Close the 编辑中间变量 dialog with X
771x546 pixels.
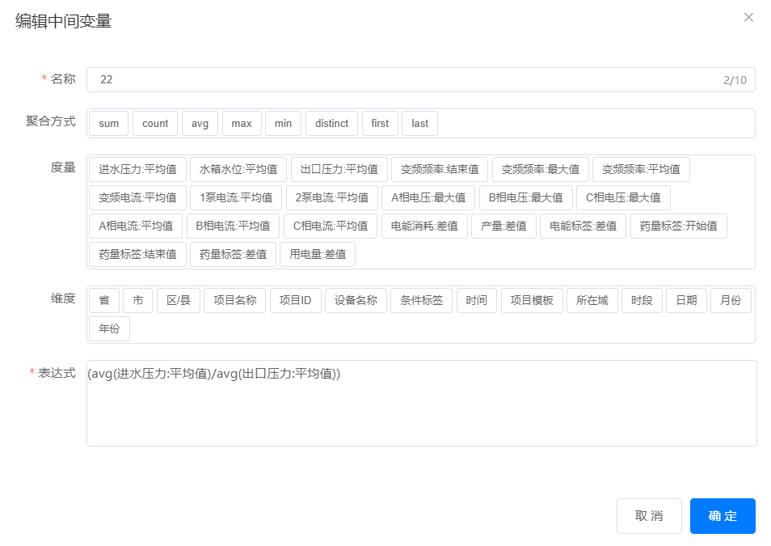748,17
